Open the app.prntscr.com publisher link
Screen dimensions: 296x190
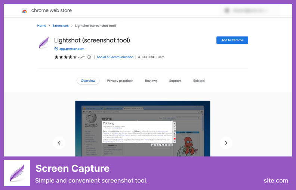[71, 49]
